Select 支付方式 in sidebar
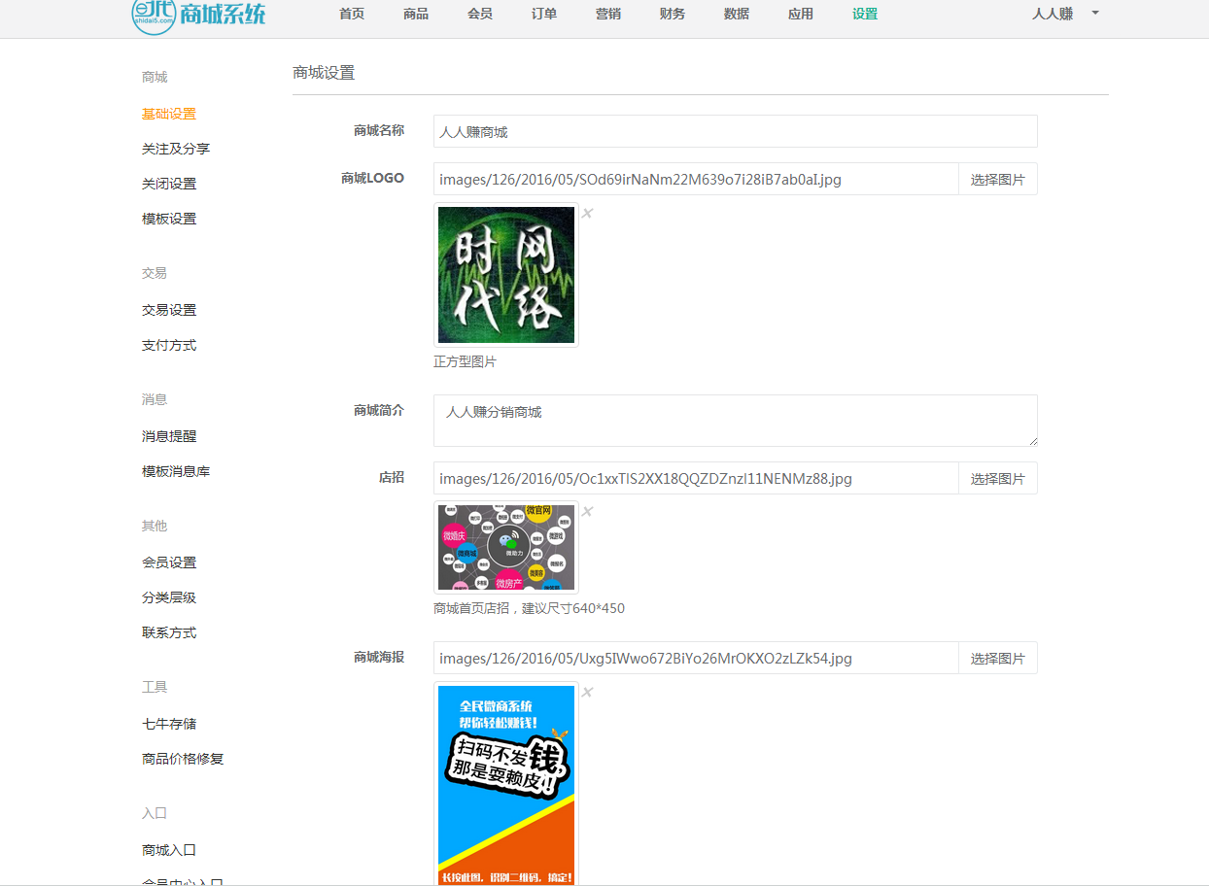This screenshot has height=886, width=1209. [x=169, y=345]
